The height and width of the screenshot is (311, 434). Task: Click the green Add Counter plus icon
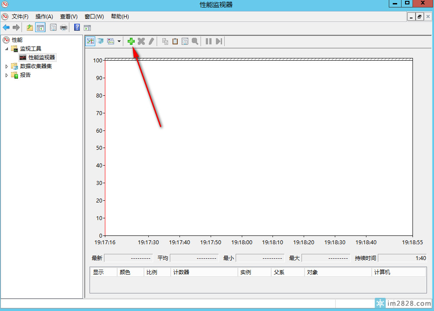pos(131,41)
